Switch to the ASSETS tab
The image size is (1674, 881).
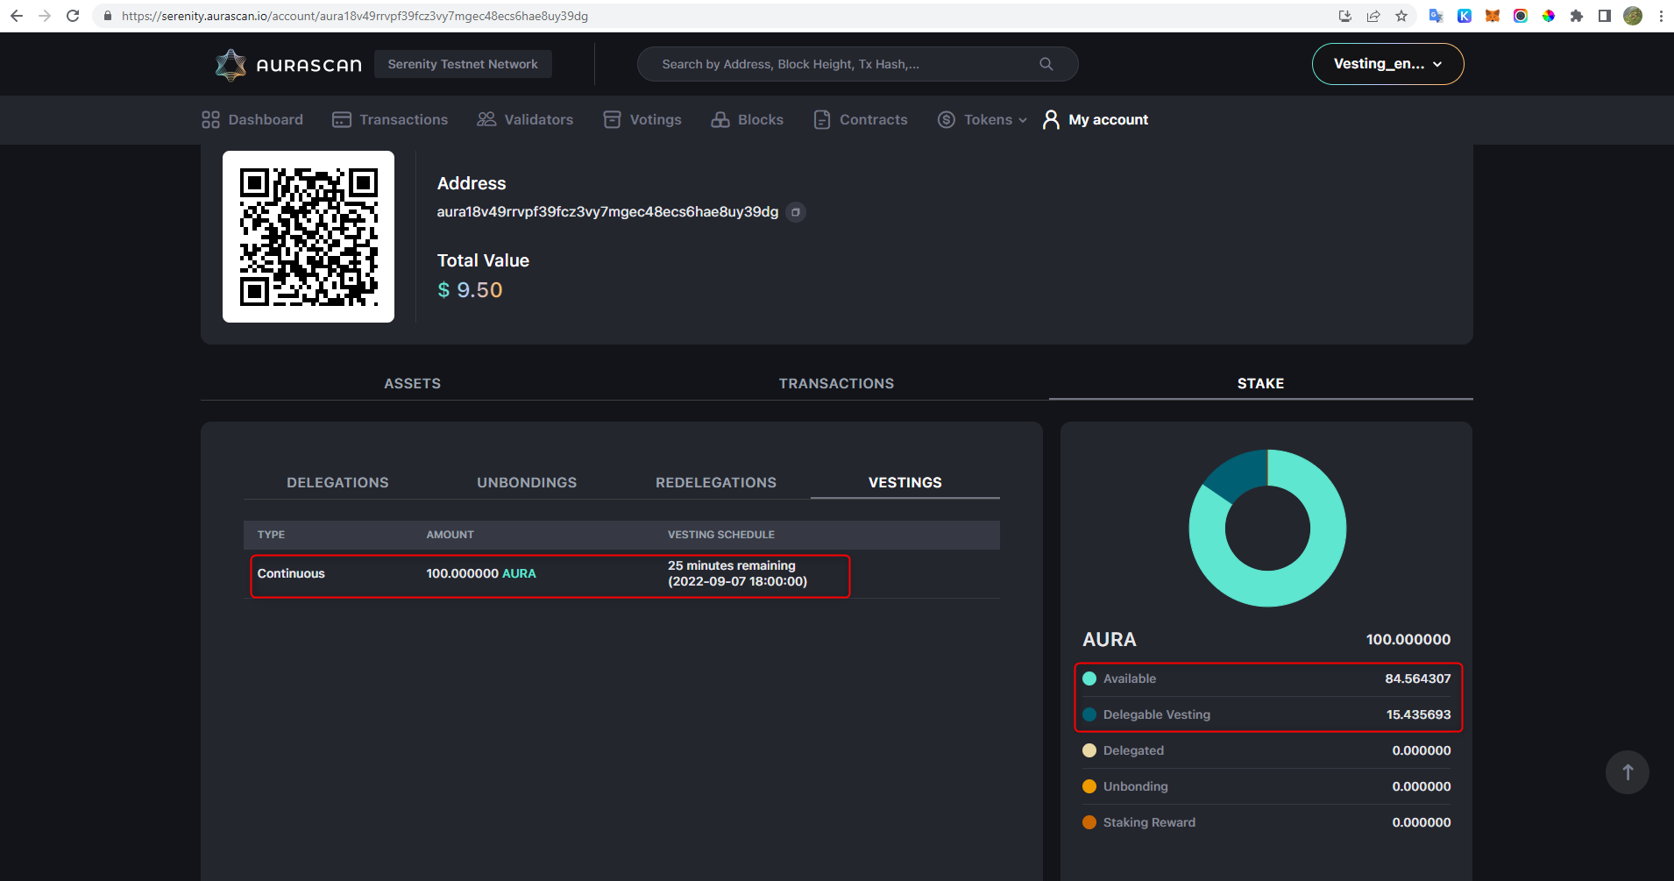pyautogui.click(x=412, y=383)
